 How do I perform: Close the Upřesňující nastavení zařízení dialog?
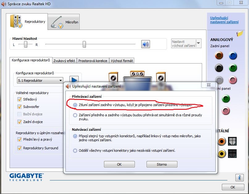(x=209, y=85)
